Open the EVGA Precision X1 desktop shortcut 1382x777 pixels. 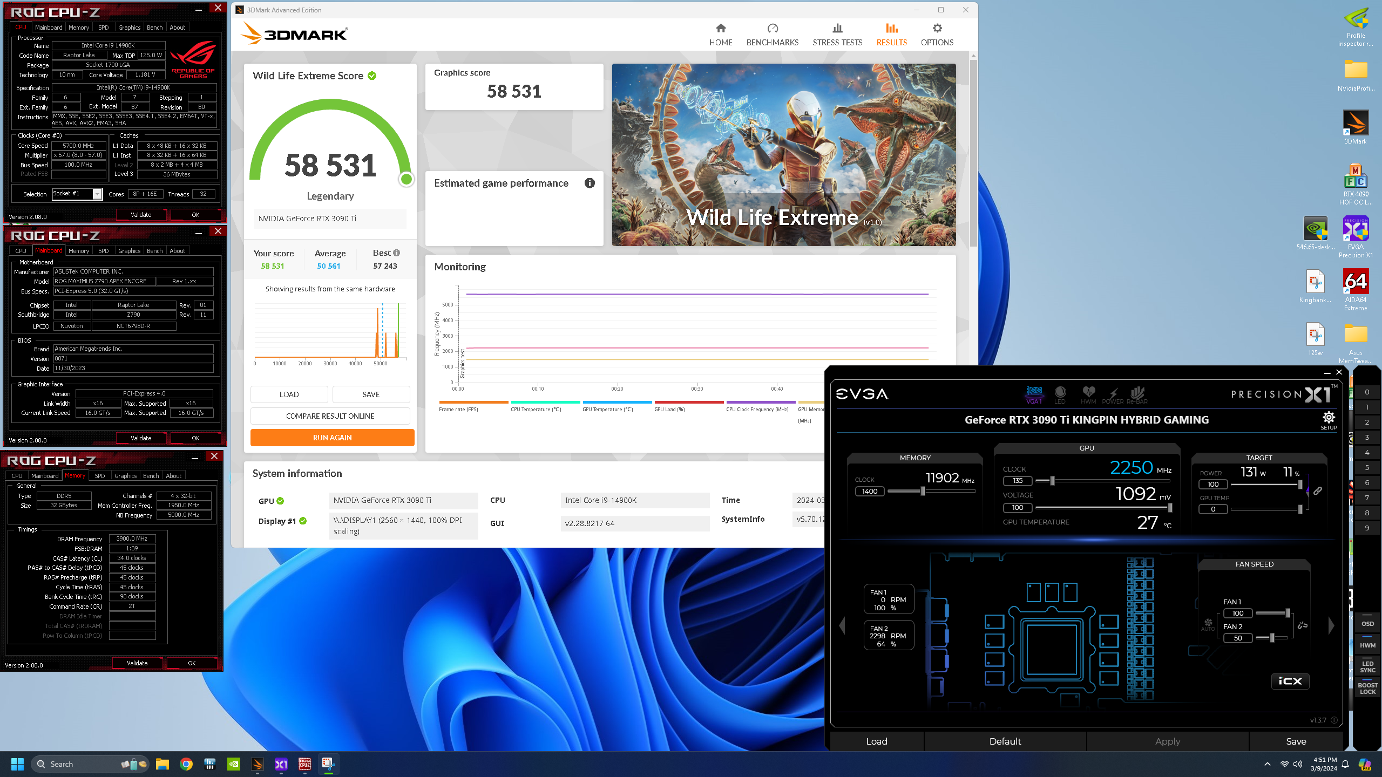(x=1356, y=237)
